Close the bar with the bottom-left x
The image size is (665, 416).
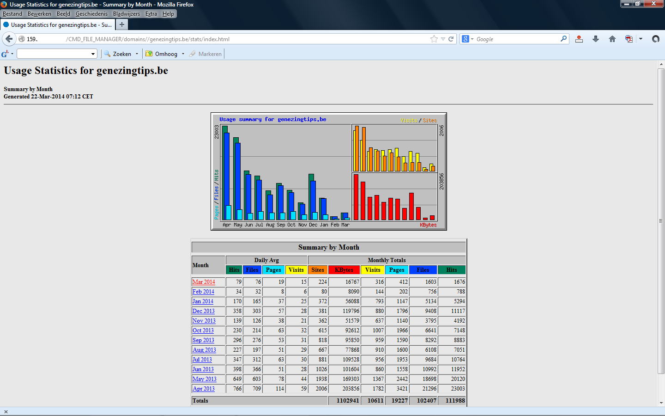tap(6, 412)
